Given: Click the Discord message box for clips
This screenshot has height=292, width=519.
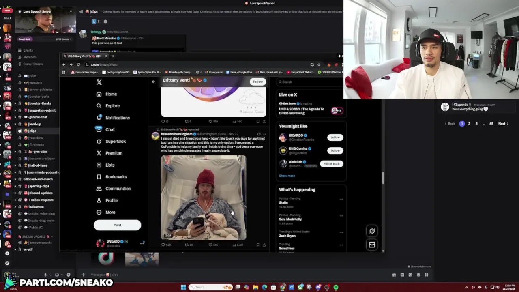Looking at the screenshot, I should click(x=235, y=275).
